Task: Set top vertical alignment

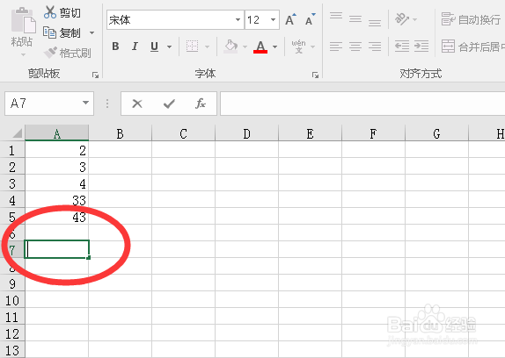Action: (336, 16)
